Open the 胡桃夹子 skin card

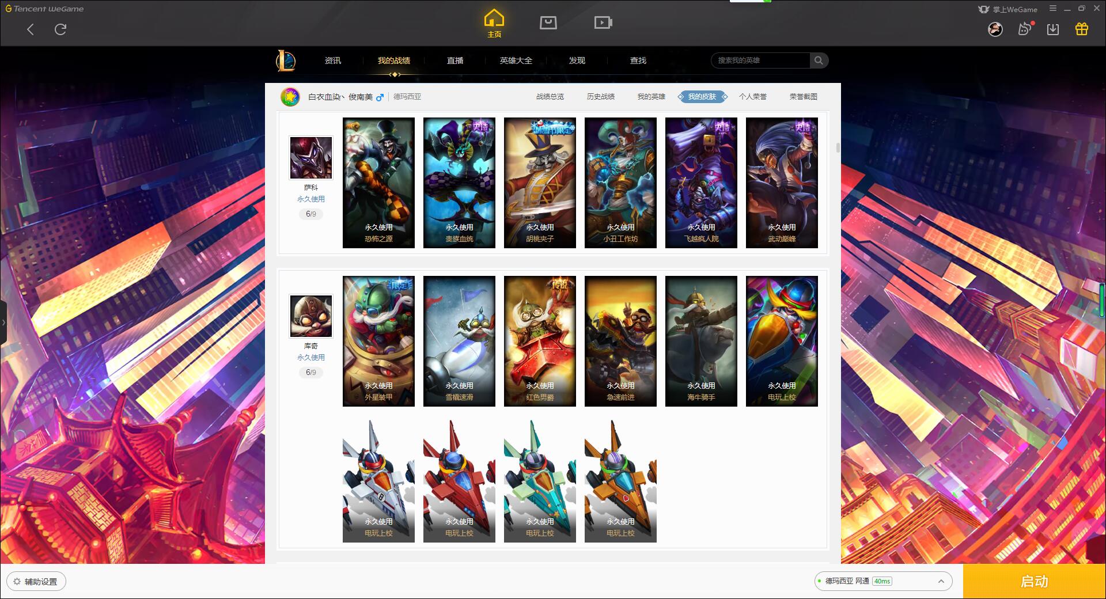pyautogui.click(x=540, y=183)
